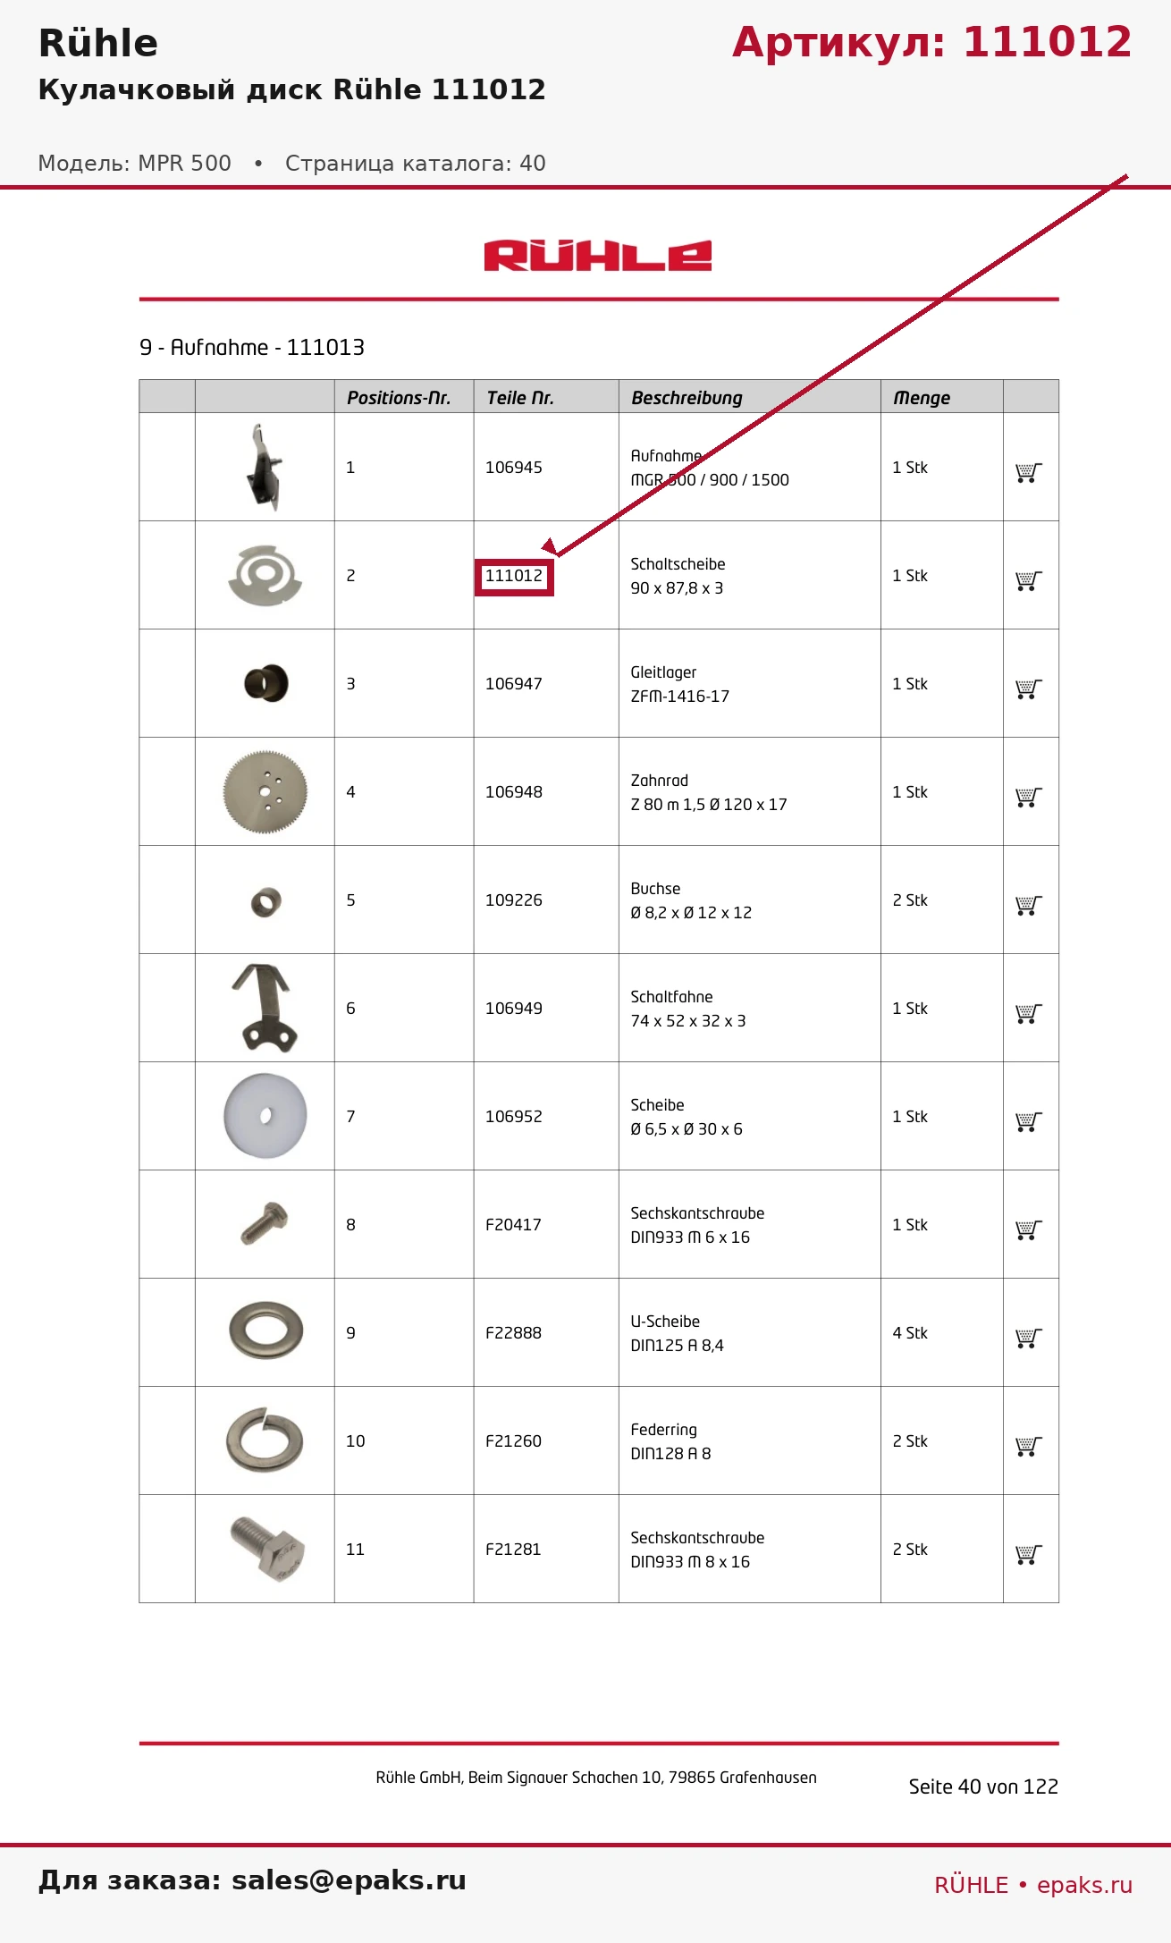Open the Schaltscheibe cam disc thumbnail

pyautogui.click(x=265, y=575)
